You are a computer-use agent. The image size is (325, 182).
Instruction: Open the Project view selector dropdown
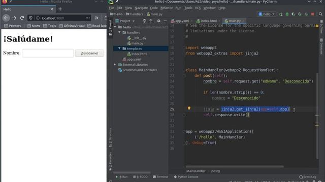[125, 21]
